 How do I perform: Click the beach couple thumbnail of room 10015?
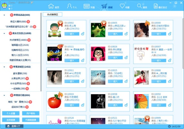point(98,77)
